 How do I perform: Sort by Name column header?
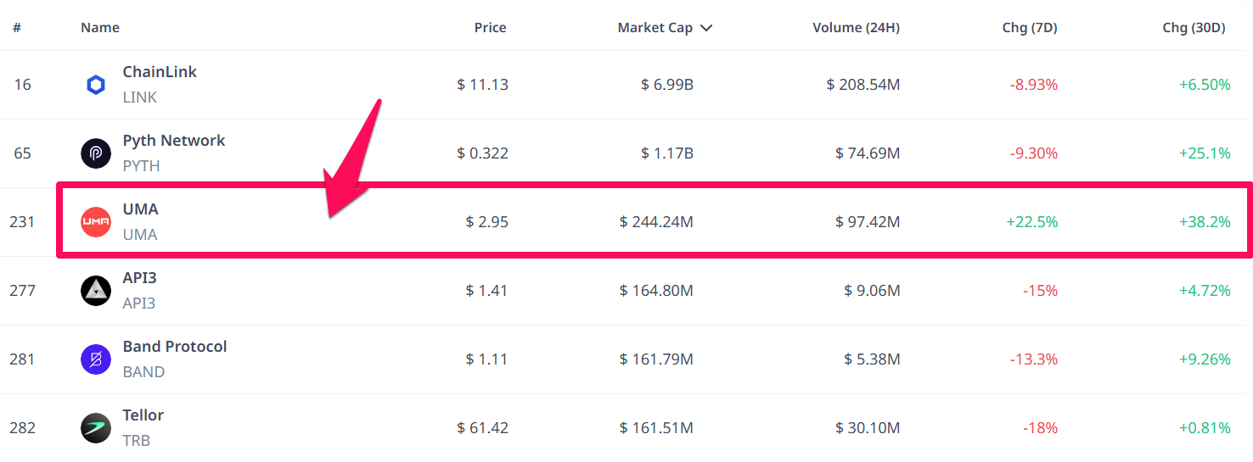(x=100, y=28)
